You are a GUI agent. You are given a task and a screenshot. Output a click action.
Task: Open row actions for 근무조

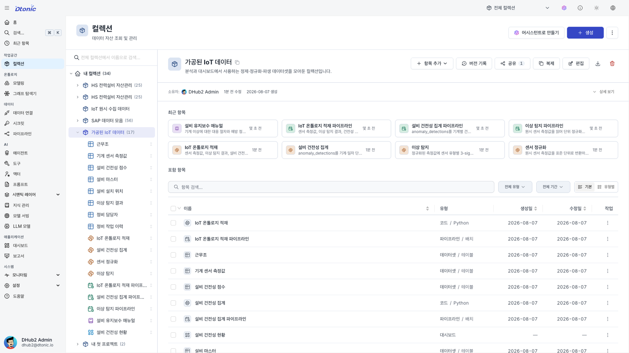(x=608, y=255)
